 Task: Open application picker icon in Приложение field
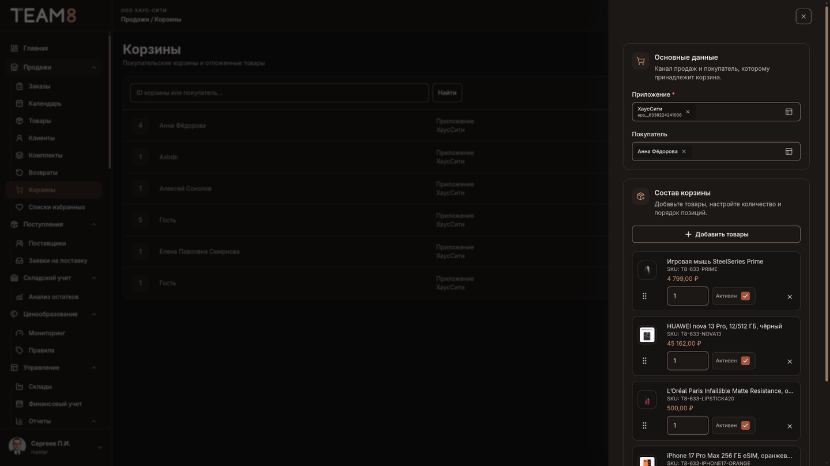pos(789,112)
